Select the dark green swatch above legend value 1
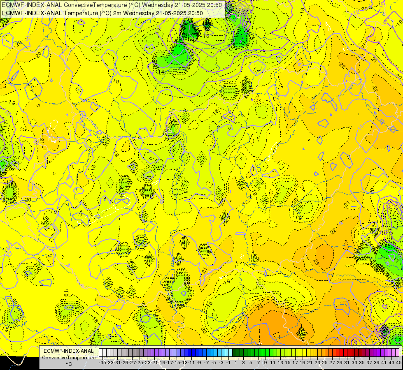The image size is (403, 370). coord(234,353)
